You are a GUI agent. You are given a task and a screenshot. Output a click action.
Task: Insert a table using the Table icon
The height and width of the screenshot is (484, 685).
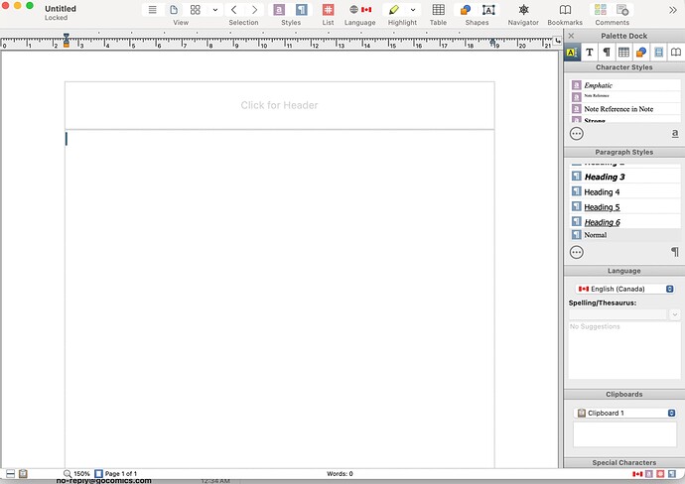click(x=438, y=10)
